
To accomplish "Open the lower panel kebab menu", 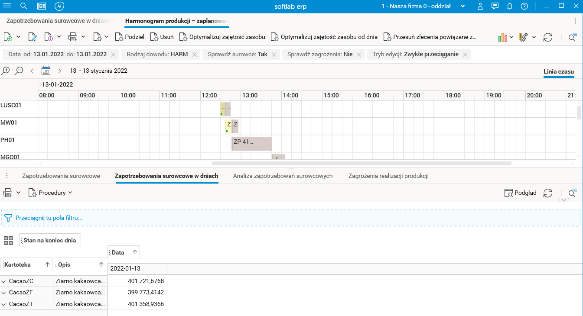I will [7, 176].
